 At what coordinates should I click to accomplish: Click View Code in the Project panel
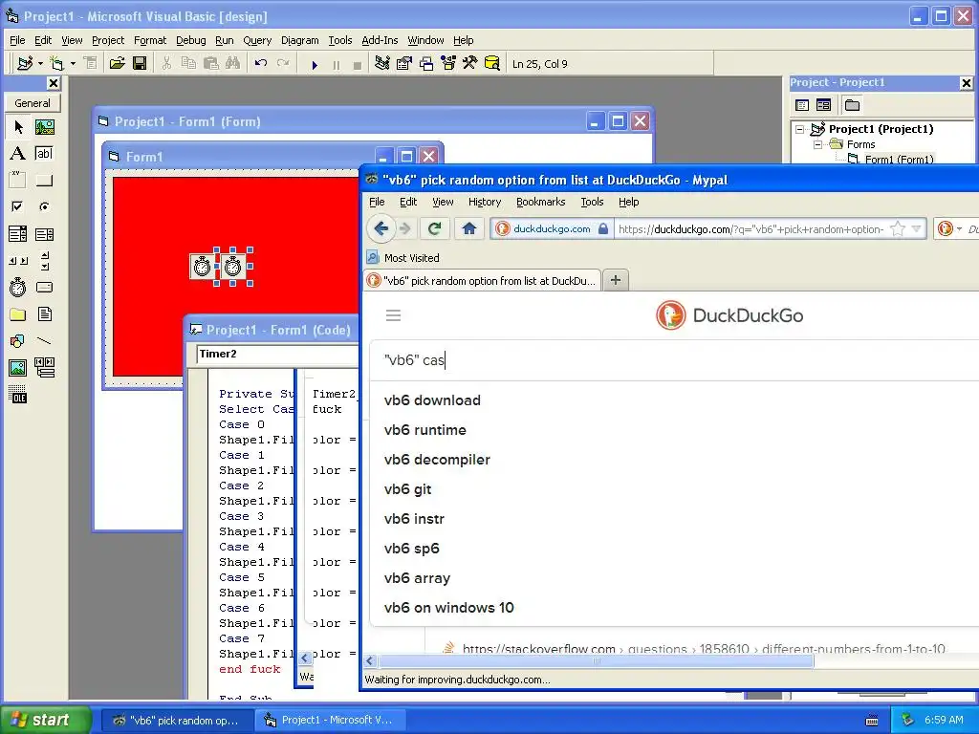point(802,105)
